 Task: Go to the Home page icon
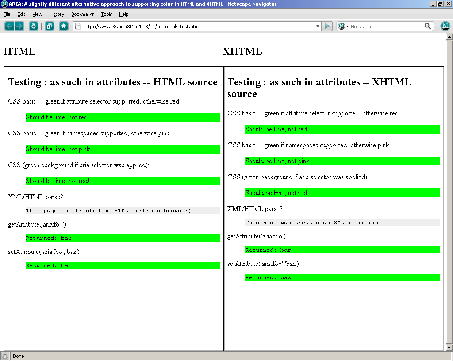coord(64,26)
